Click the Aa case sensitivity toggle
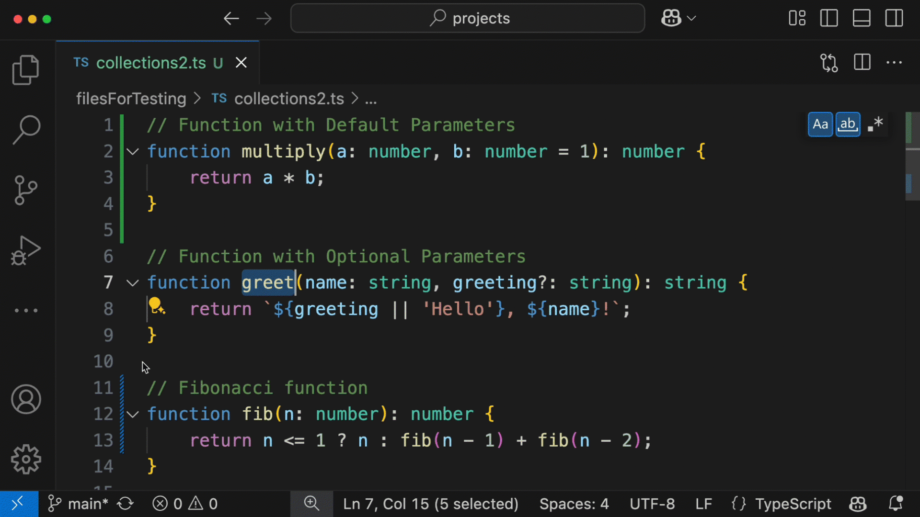This screenshot has width=920, height=517. pyautogui.click(x=820, y=123)
